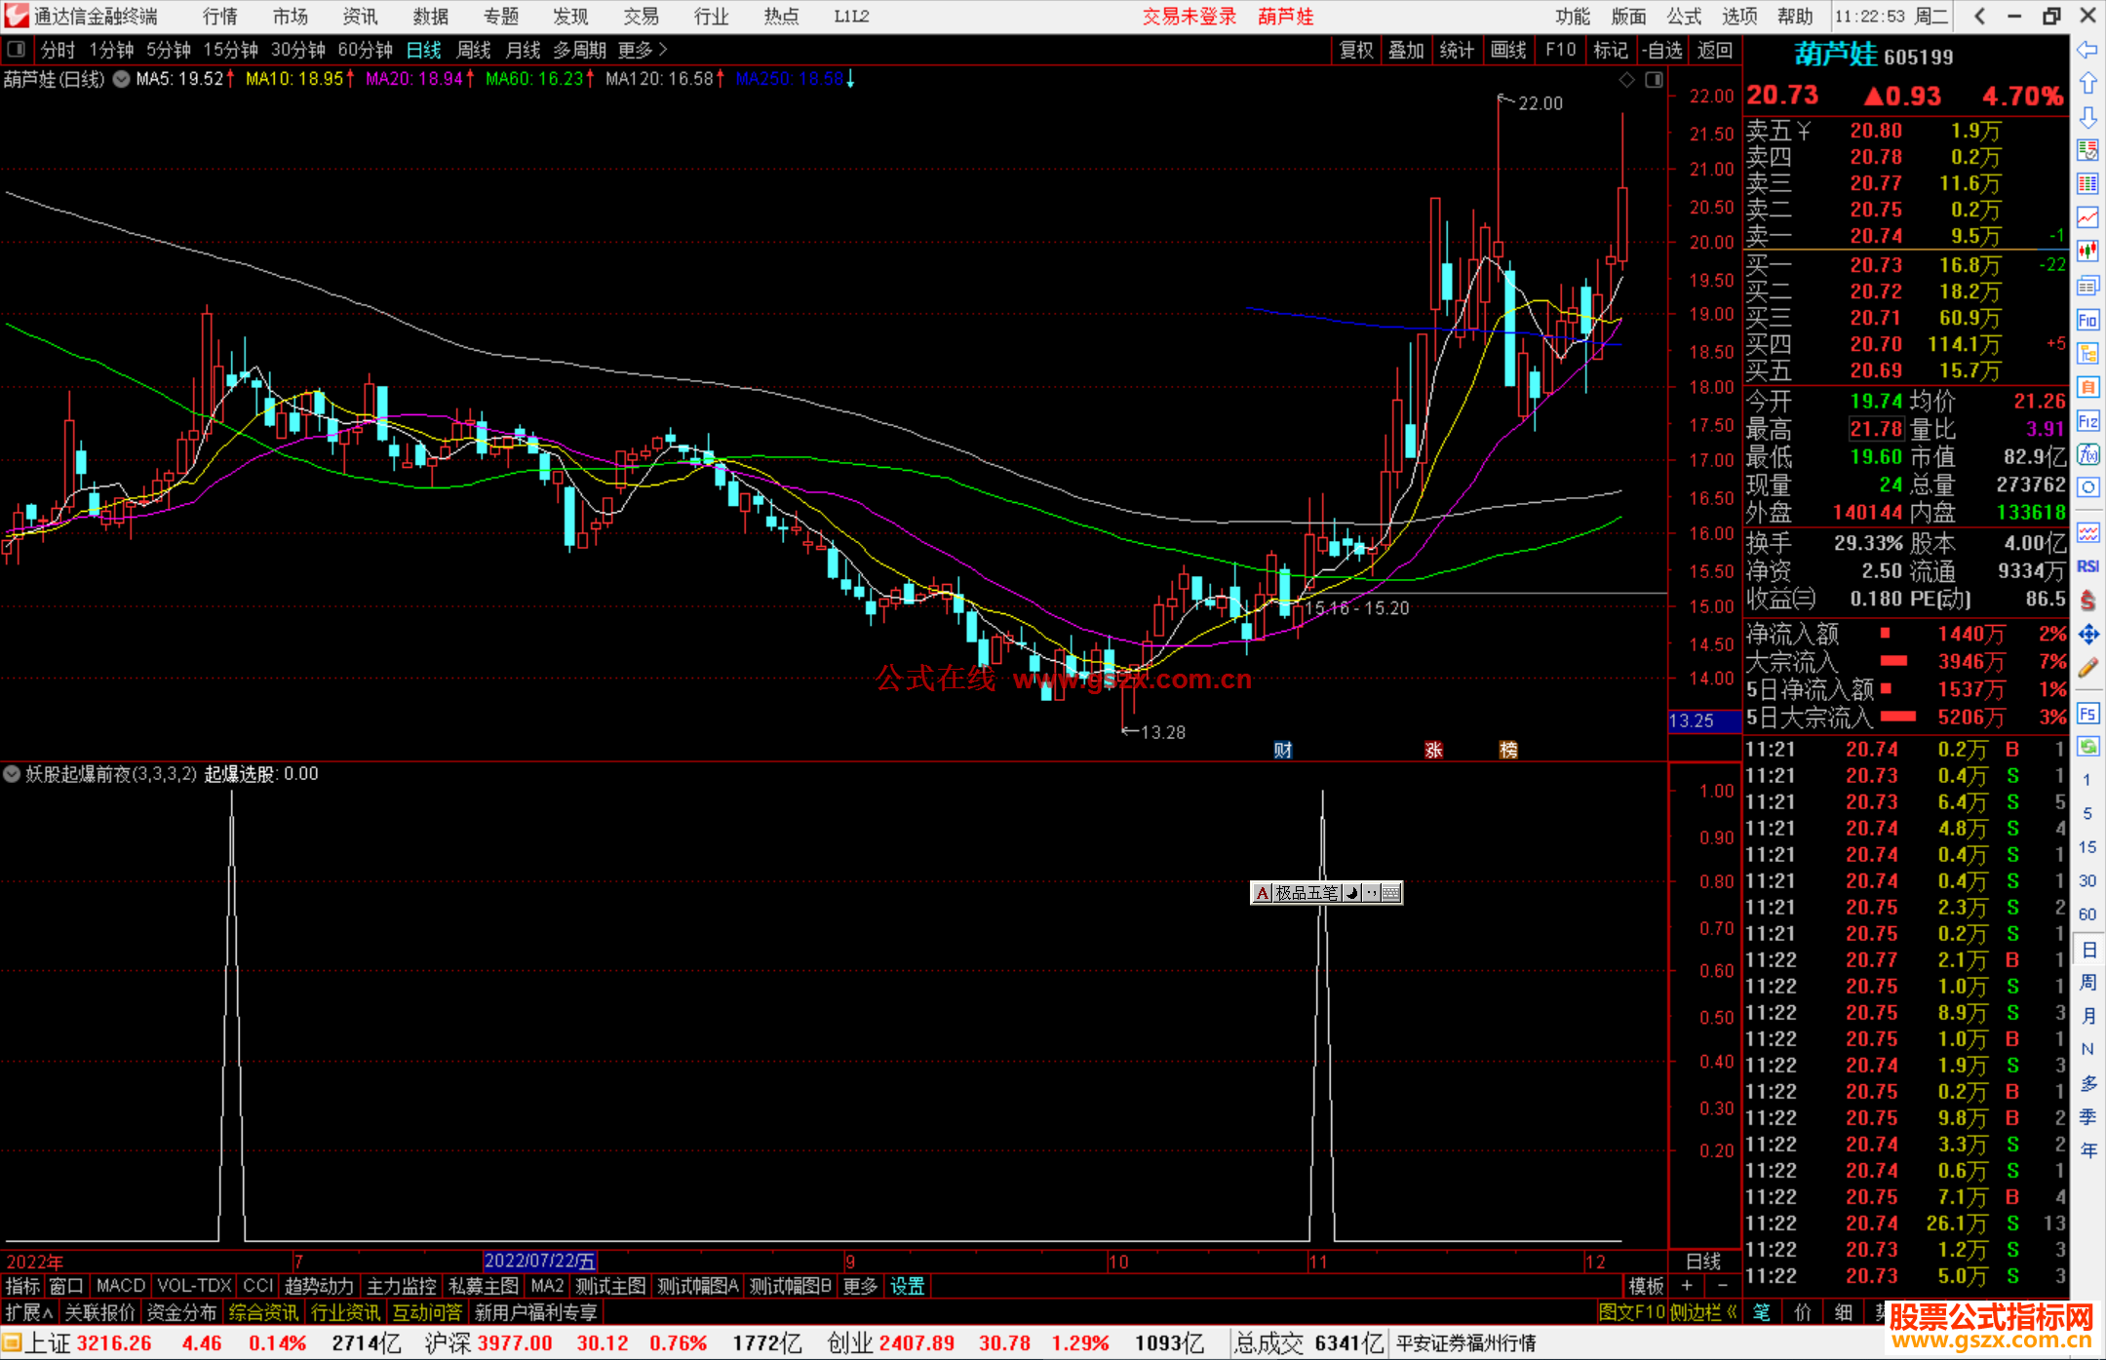Image resolution: width=2106 pixels, height=1360 pixels.
Task: Click the RSI indicator icon in sidebar
Action: click(2087, 566)
